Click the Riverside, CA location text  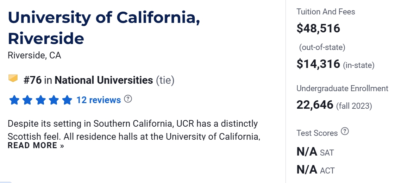pyautogui.click(x=35, y=56)
